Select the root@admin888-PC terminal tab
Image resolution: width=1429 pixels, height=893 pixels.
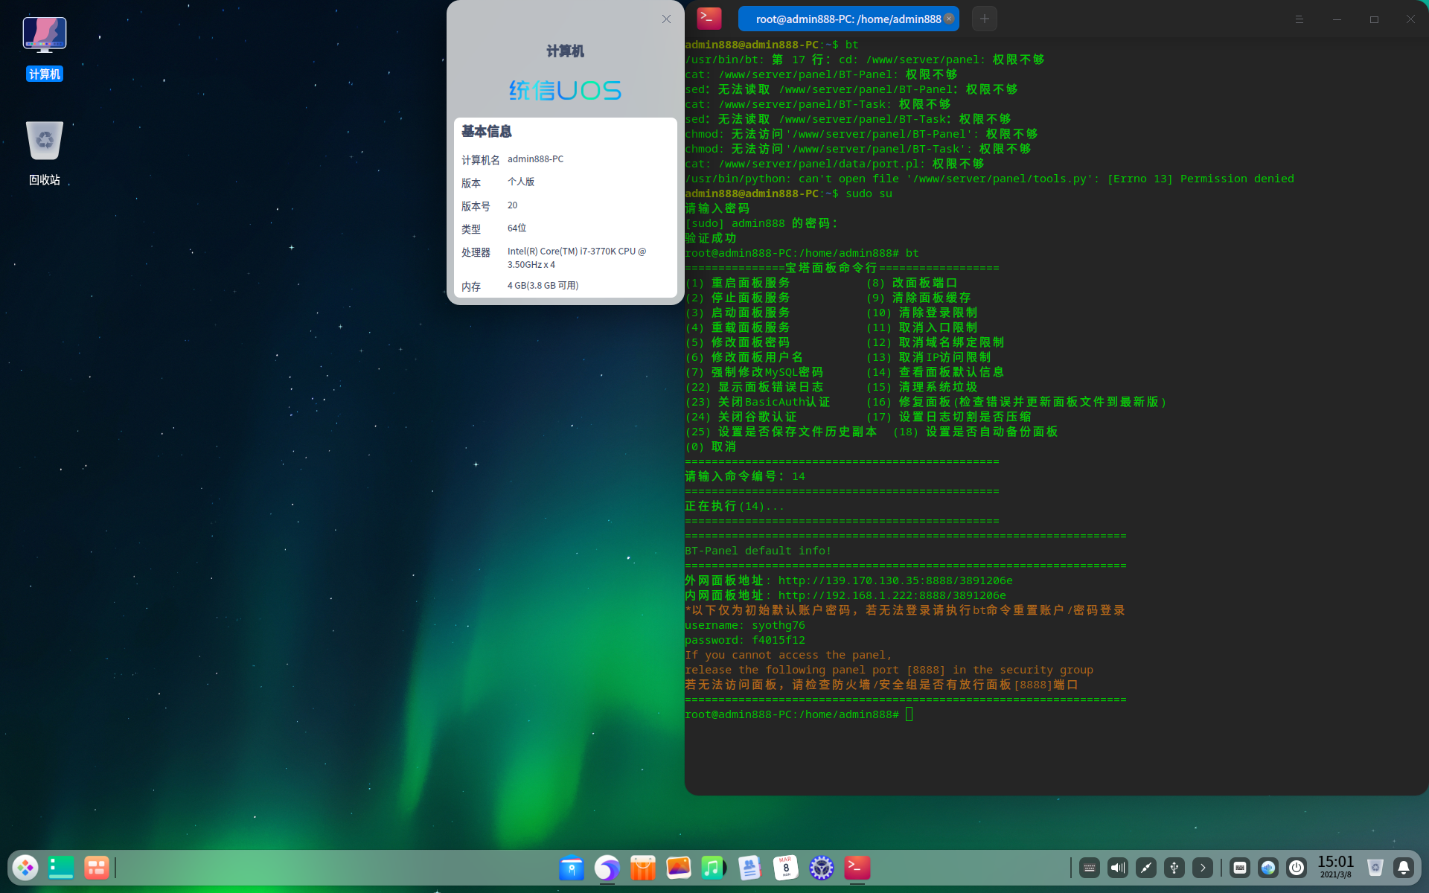[848, 19]
